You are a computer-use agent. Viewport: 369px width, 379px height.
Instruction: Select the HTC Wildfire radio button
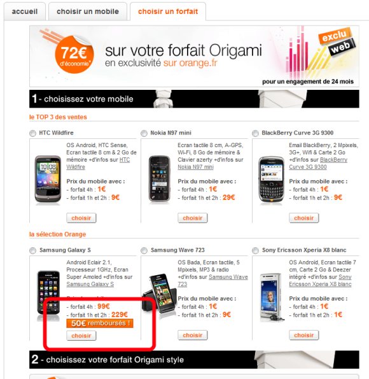(x=32, y=133)
